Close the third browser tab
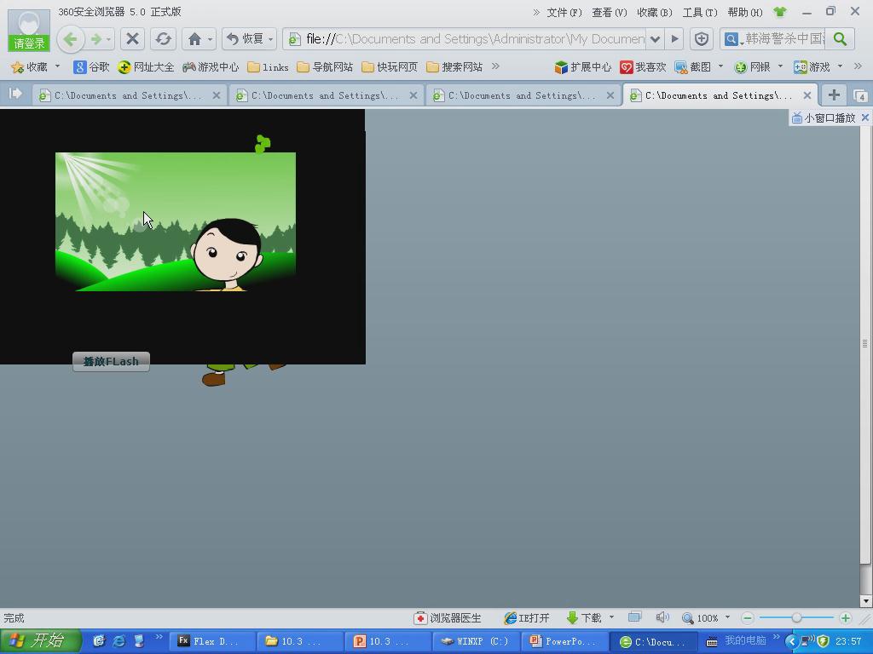Screen dimensions: 873x654 tap(610, 95)
